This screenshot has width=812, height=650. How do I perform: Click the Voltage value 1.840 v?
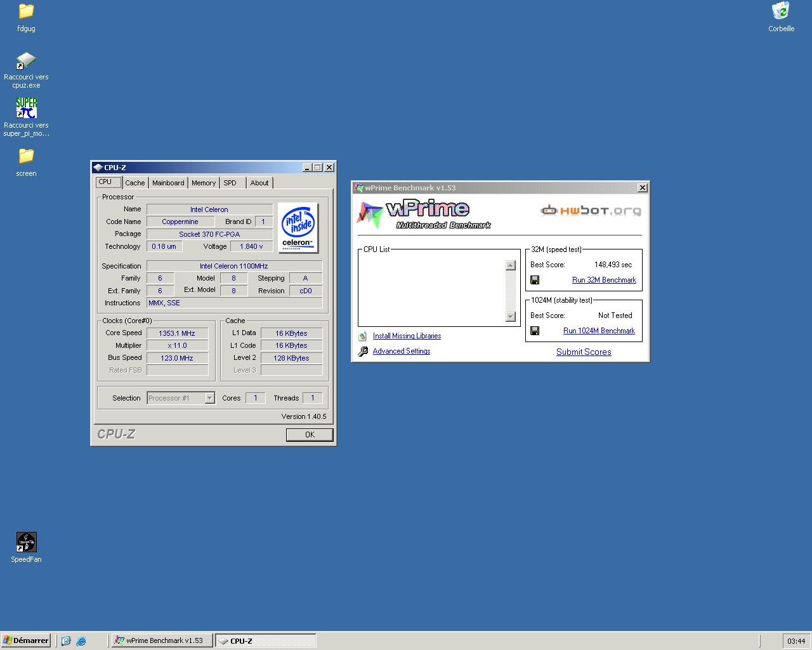tap(251, 246)
